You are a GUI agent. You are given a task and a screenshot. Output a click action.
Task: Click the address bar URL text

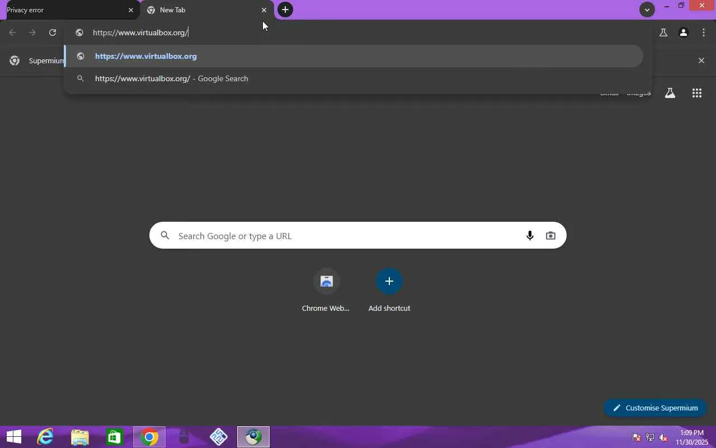coord(140,32)
